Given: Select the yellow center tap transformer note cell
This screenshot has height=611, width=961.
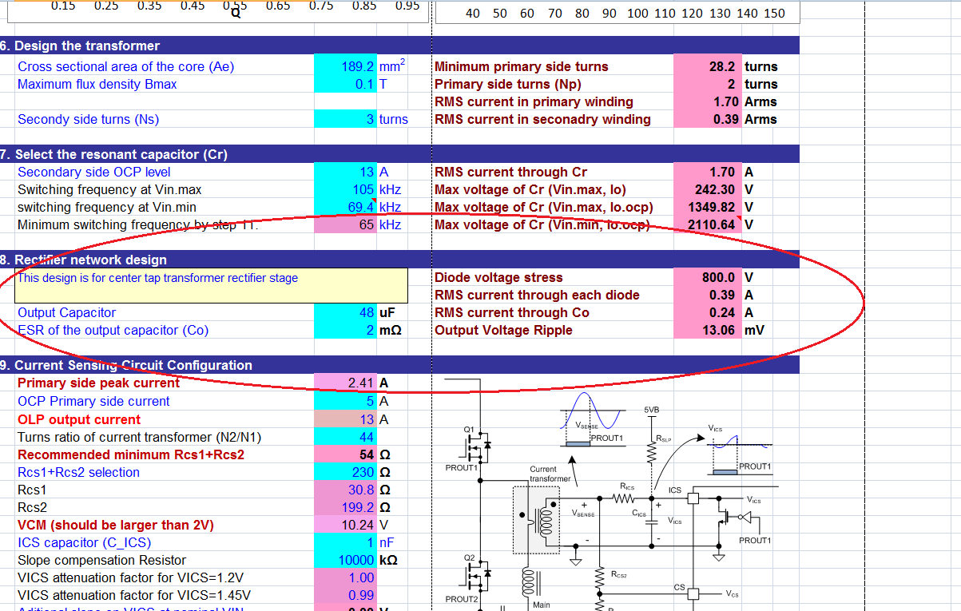Looking at the screenshot, I should pyautogui.click(x=212, y=286).
